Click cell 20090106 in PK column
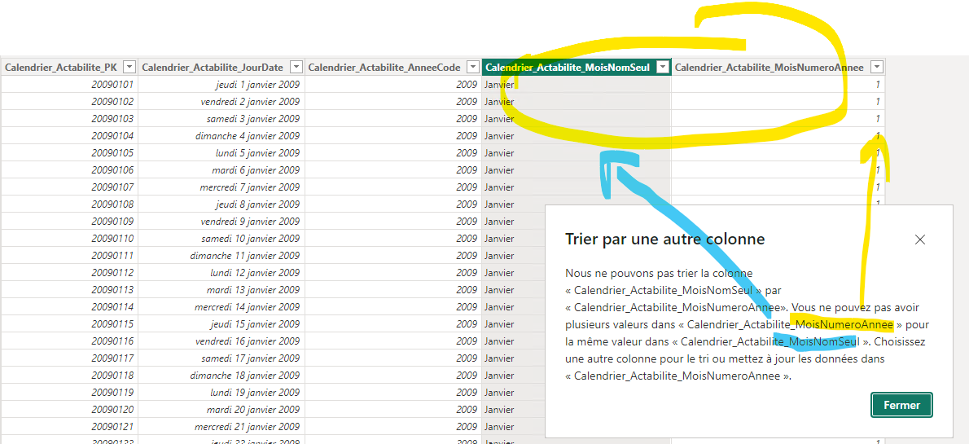 70,169
